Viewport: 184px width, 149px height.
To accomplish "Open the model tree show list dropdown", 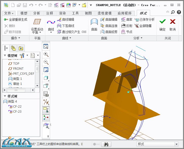I will click(38, 55).
